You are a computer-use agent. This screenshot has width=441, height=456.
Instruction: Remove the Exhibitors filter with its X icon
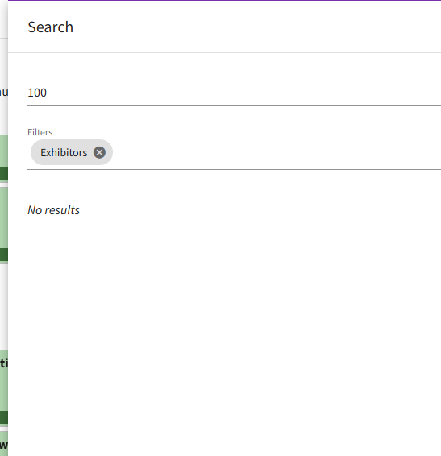tap(99, 152)
